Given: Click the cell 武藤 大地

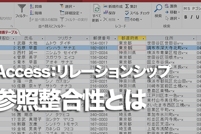Looking at the screenshot, I should (x=31, y=43).
